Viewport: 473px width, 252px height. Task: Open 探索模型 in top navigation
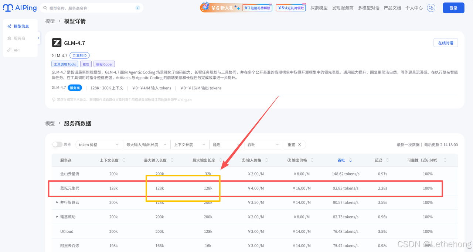click(x=319, y=8)
